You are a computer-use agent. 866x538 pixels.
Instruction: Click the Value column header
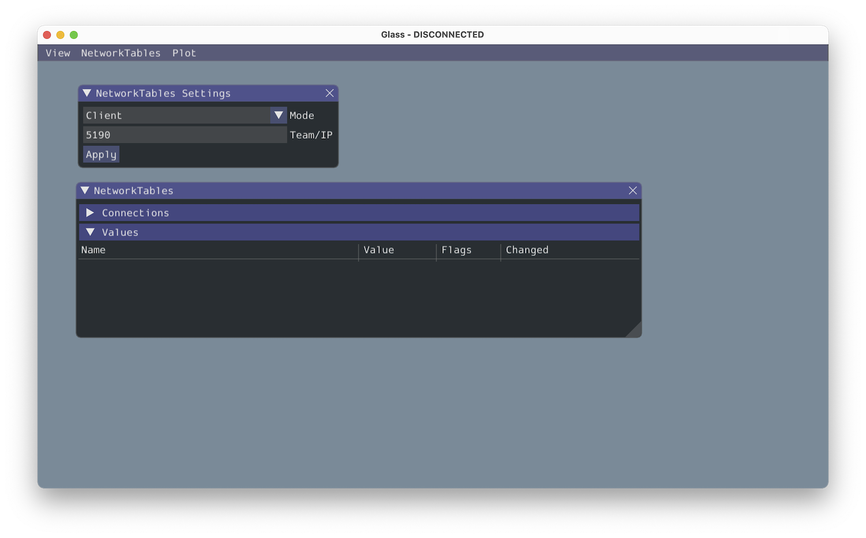(x=379, y=250)
